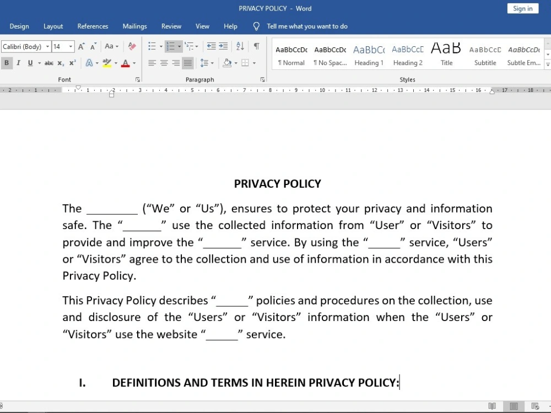Open the Design tab
Image resolution: width=551 pixels, height=413 pixels.
tap(19, 26)
